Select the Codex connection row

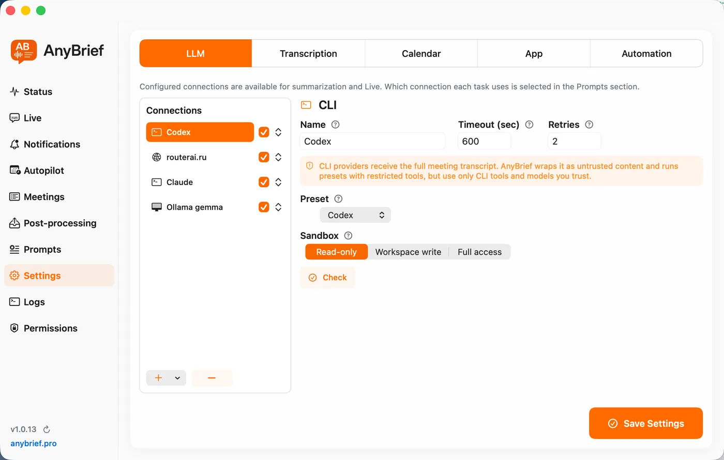(x=200, y=132)
